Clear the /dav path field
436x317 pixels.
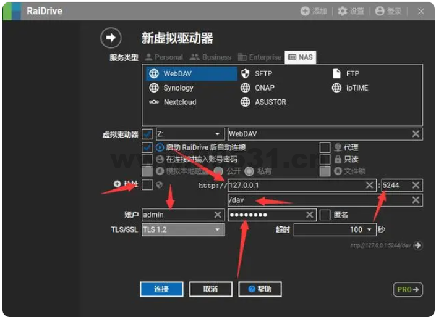[416, 200]
